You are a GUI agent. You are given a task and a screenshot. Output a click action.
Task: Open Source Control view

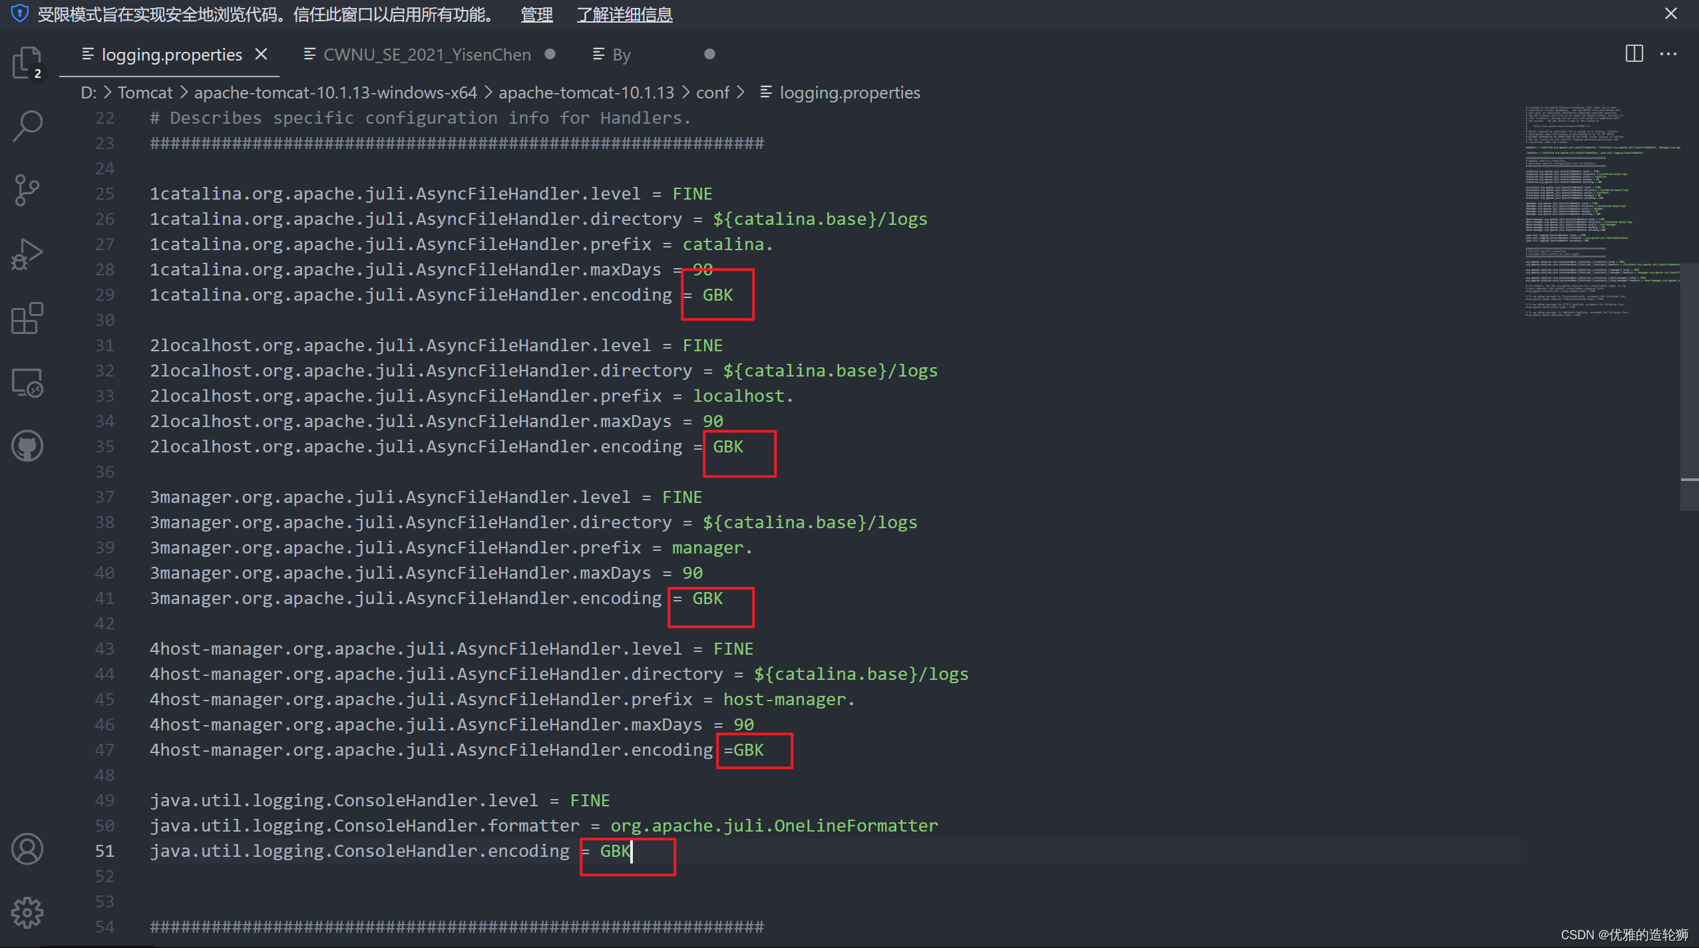point(27,190)
